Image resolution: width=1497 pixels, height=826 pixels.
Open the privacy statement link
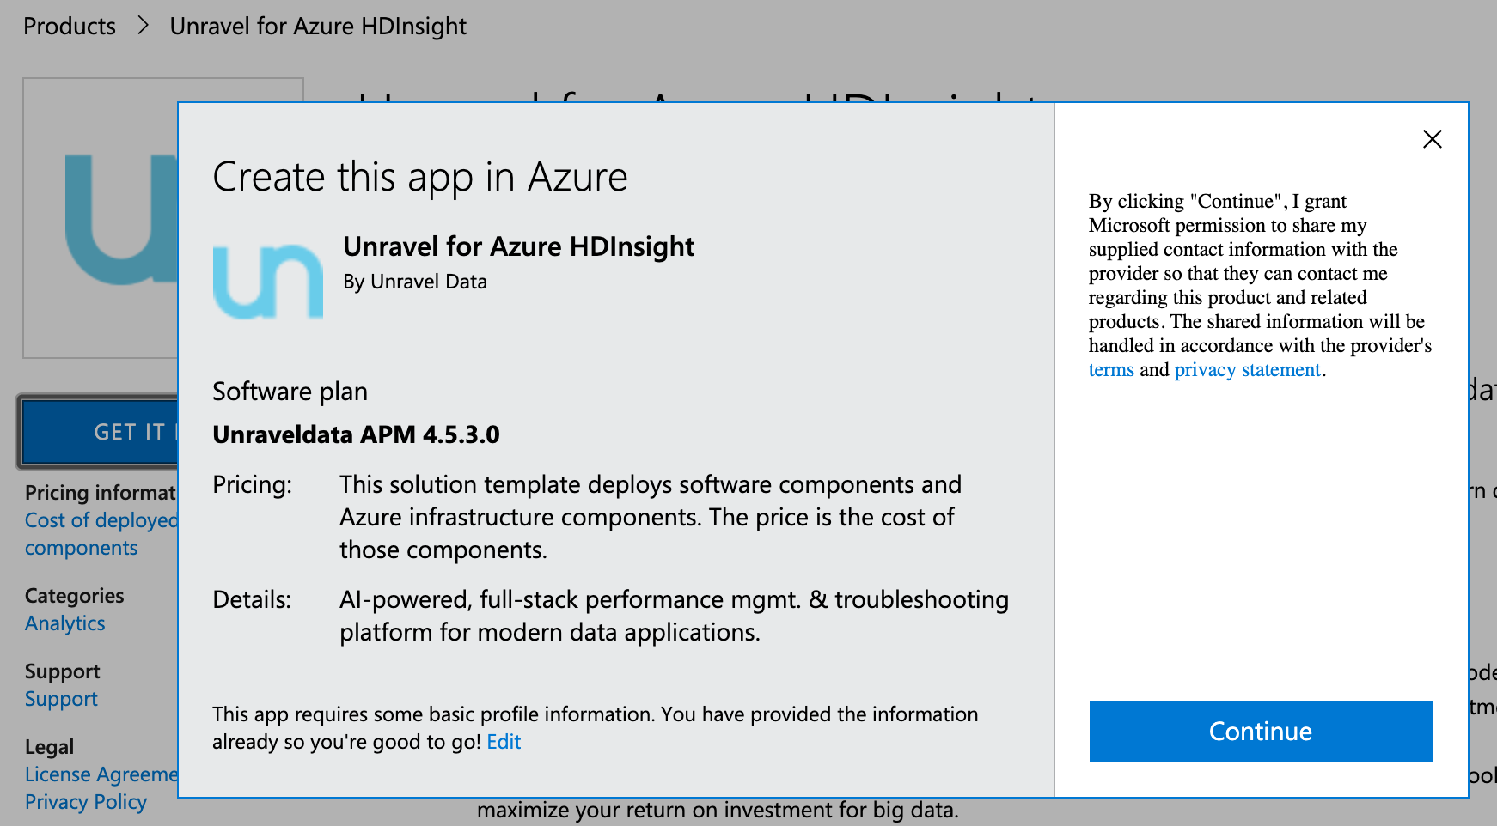click(x=1247, y=370)
